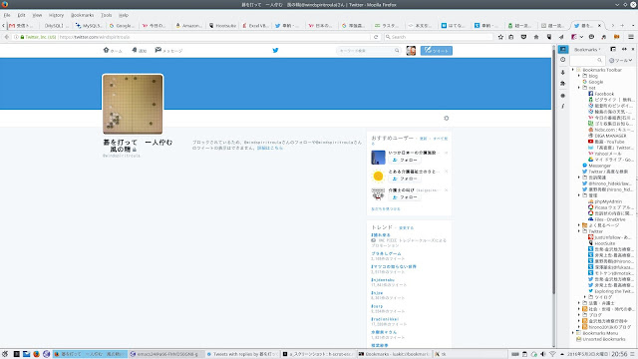This screenshot has height=359, width=638.
Task: Open the Firefox hamburger menu
Action: click(631, 37)
